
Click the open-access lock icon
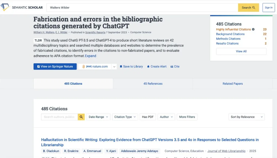click(x=84, y=67)
